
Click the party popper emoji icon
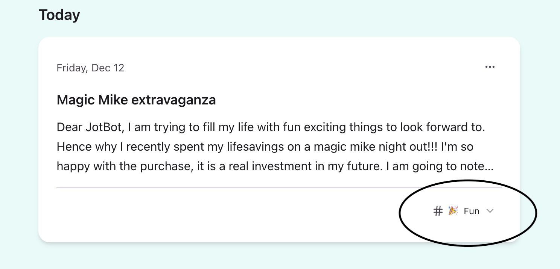[453, 211]
